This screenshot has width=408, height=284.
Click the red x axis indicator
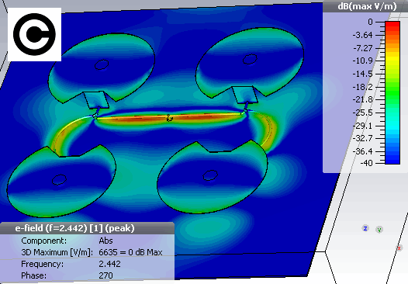pos(399,248)
